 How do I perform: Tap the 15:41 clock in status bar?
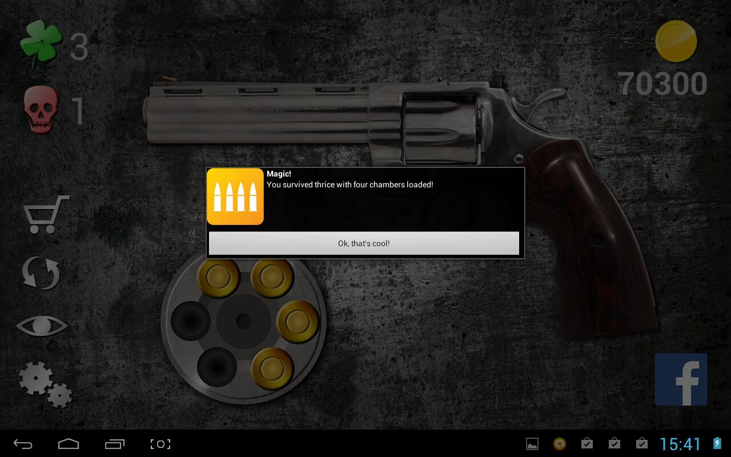680,444
